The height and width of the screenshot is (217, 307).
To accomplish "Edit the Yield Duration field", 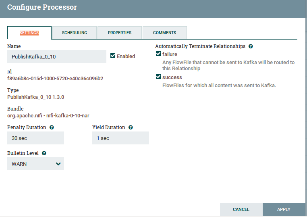I will point(120,138).
